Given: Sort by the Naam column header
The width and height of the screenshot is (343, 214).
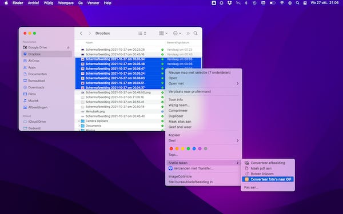Looking at the screenshot, I should coord(89,43).
